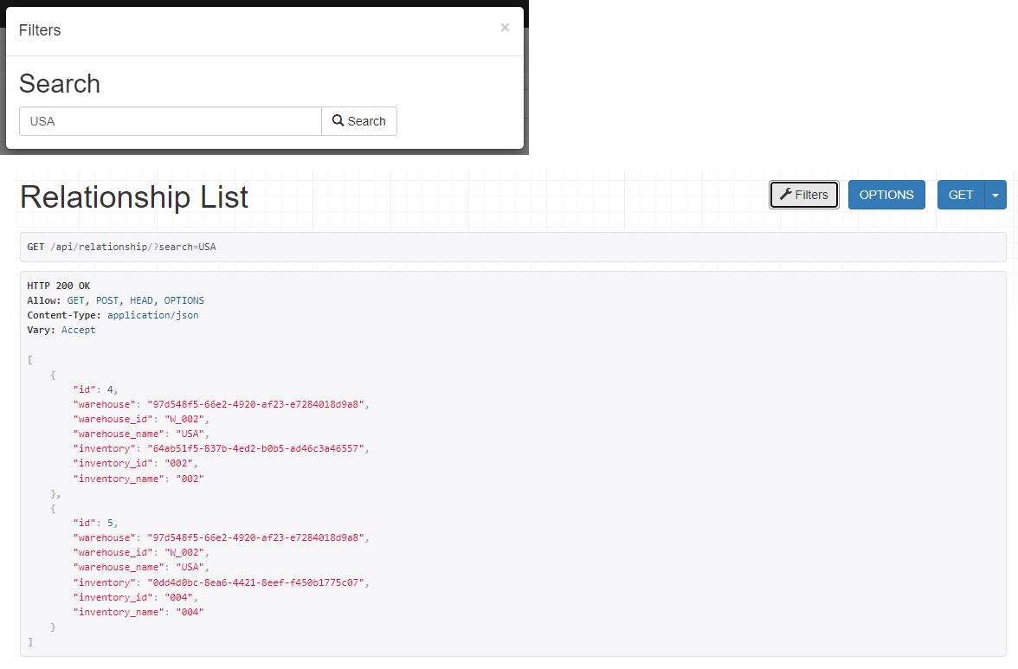Viewport: 1018px width, 669px height.
Task: Click the Relationship List heading
Action: 134,196
